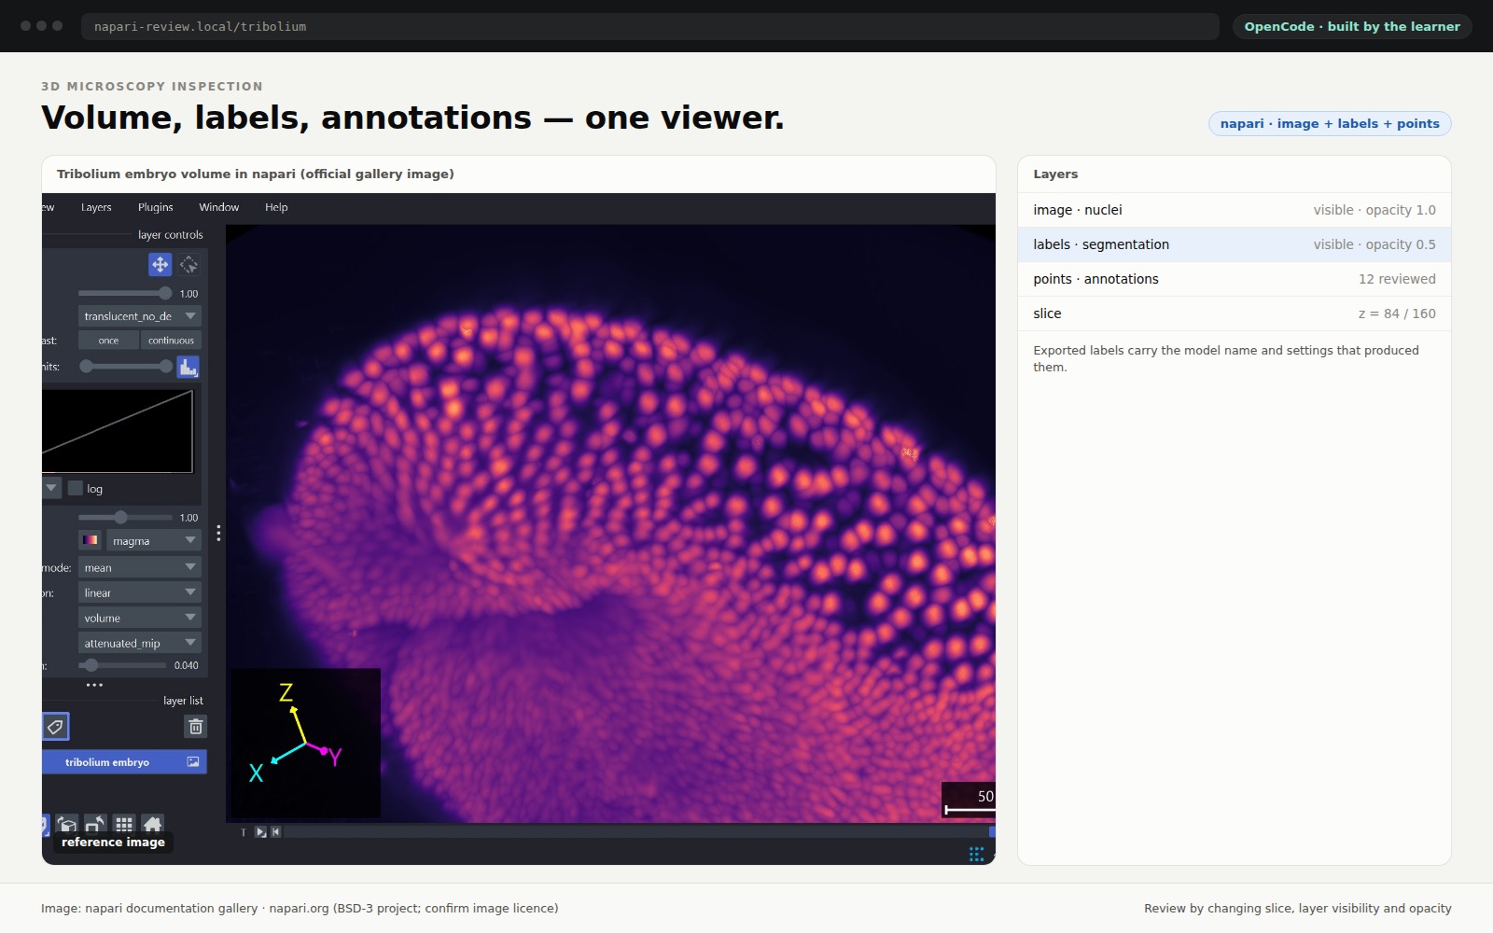Play the axis with the play button
This screenshot has height=933, width=1493.
pyautogui.click(x=261, y=831)
